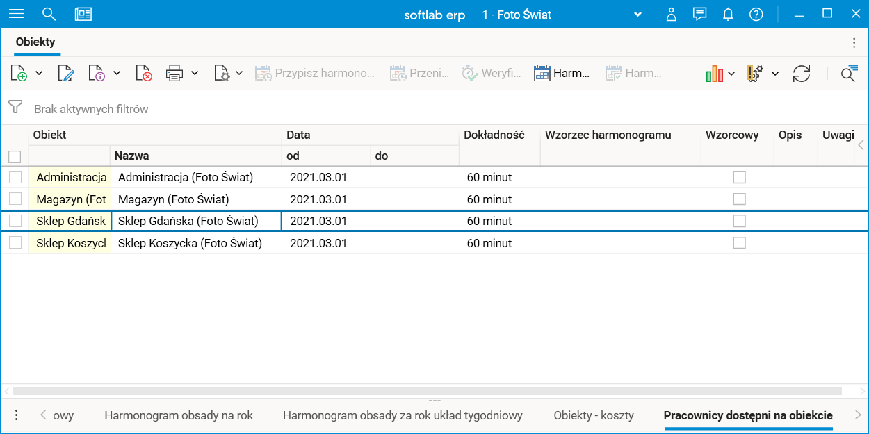Open the company selector dropdown chevron
The height and width of the screenshot is (434, 869).
tap(638, 15)
